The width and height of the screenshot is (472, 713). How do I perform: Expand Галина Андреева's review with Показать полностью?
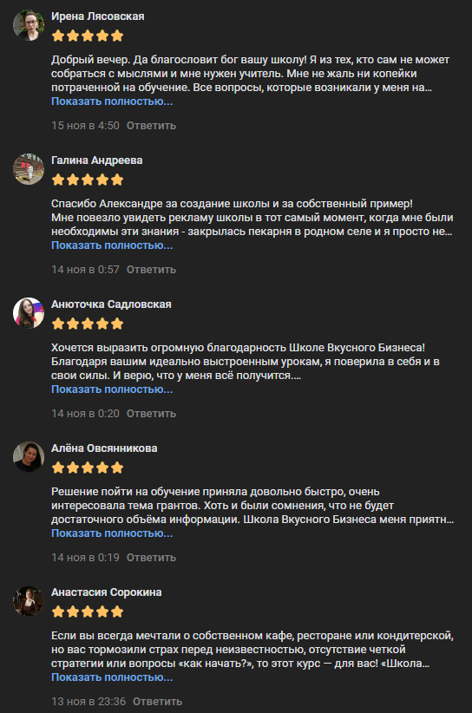coord(112,245)
